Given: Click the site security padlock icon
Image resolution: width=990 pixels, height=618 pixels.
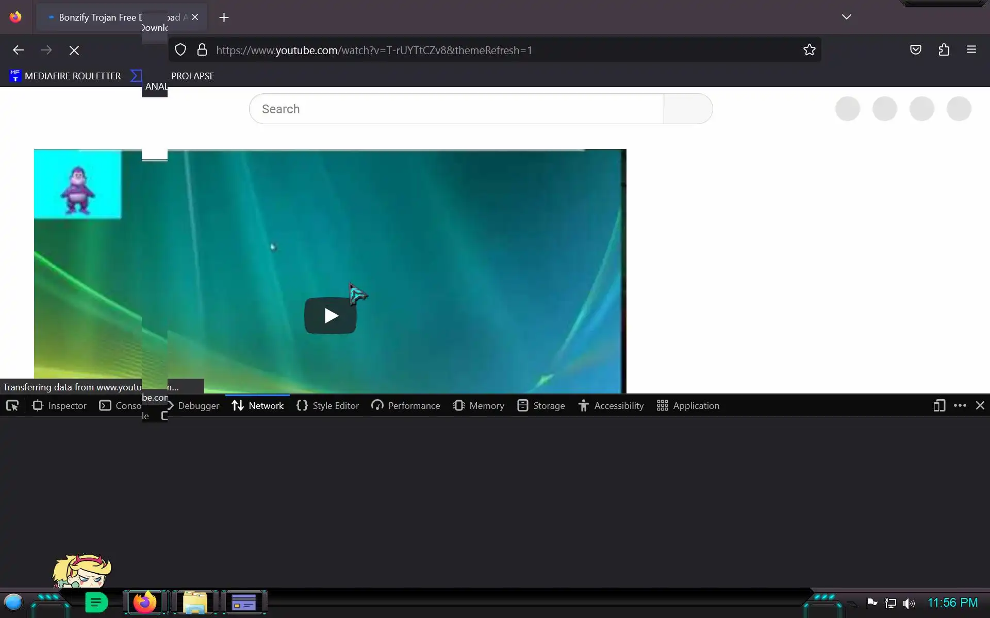Looking at the screenshot, I should pos(202,50).
